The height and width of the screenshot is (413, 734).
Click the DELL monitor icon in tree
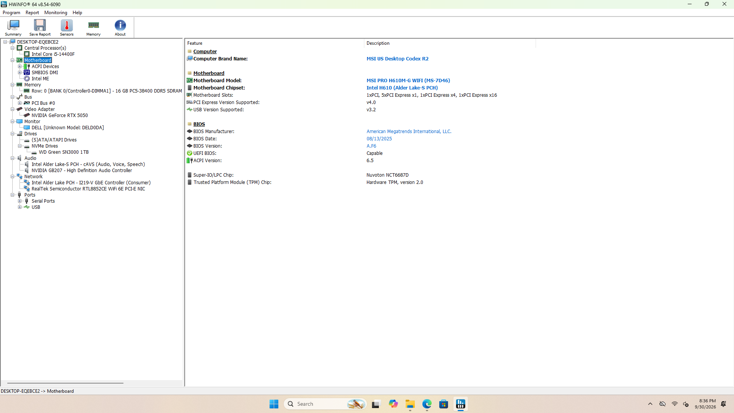click(27, 128)
